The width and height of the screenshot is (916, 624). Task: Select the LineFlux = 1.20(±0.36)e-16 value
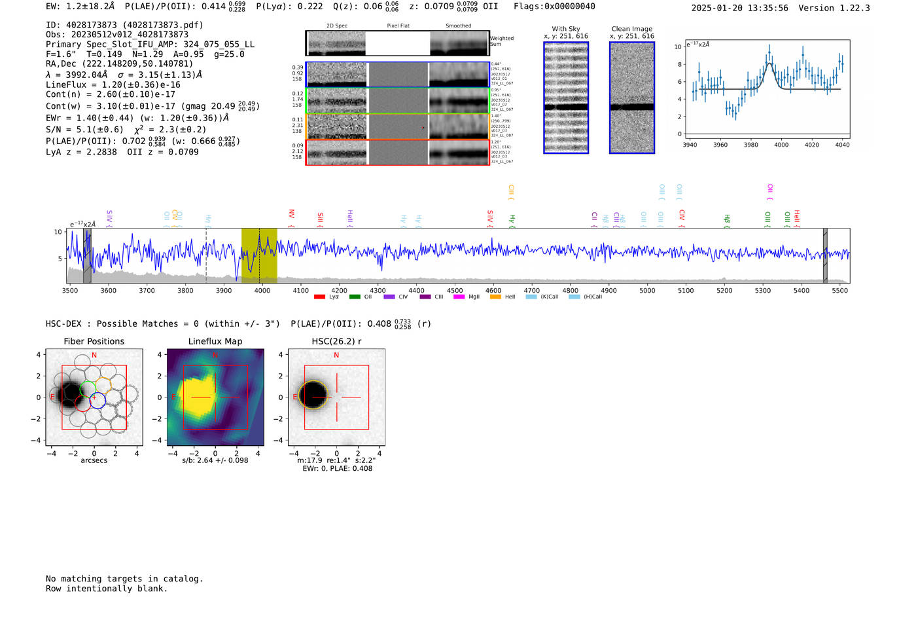[x=113, y=85]
